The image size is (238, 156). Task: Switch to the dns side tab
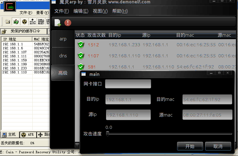(63, 56)
